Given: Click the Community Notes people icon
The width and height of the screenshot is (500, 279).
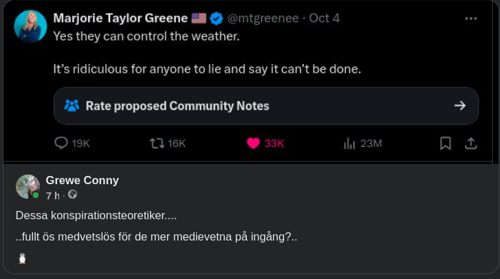Looking at the screenshot, I should (x=72, y=106).
